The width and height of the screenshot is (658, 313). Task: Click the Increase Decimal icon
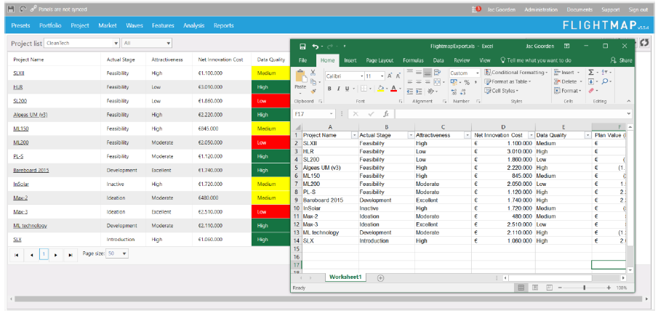(454, 92)
